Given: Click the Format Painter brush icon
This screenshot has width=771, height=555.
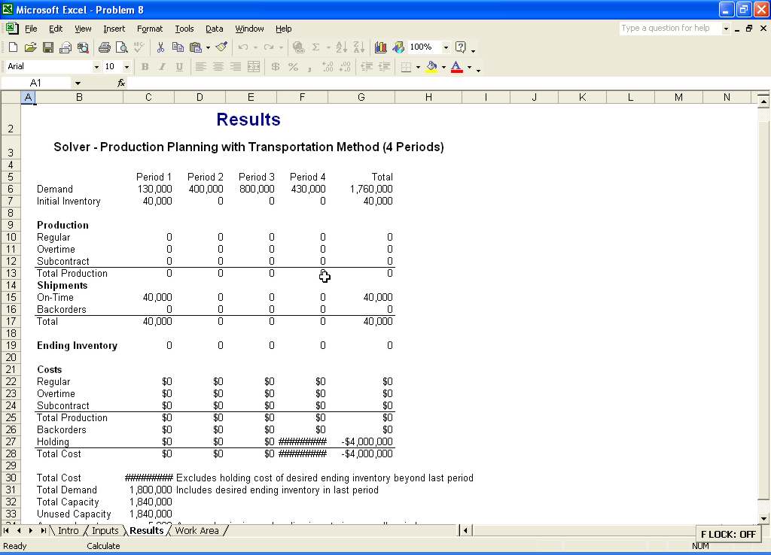Looking at the screenshot, I should pyautogui.click(x=222, y=47).
